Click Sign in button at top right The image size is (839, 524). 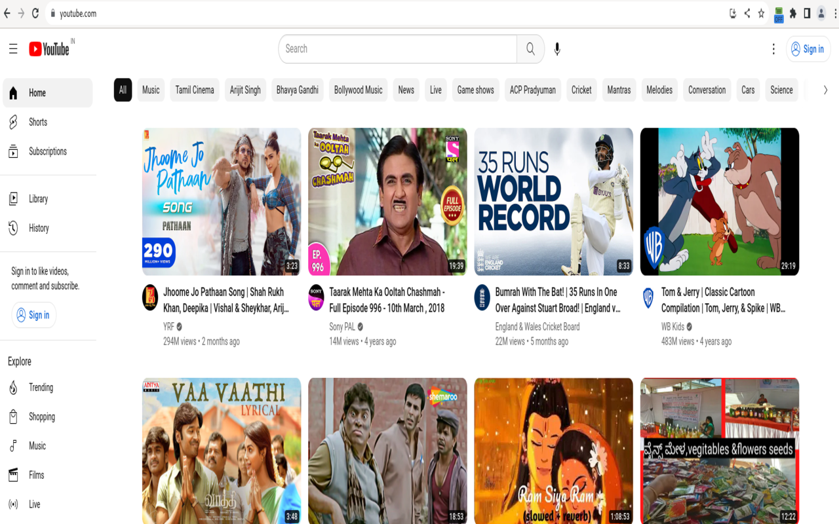pyautogui.click(x=808, y=49)
